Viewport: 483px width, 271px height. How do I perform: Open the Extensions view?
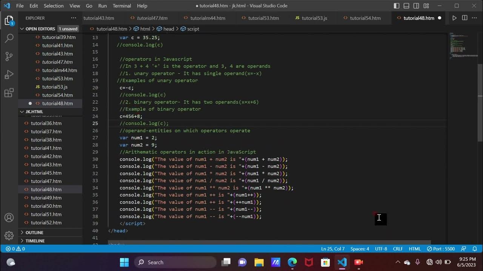pos(9,93)
